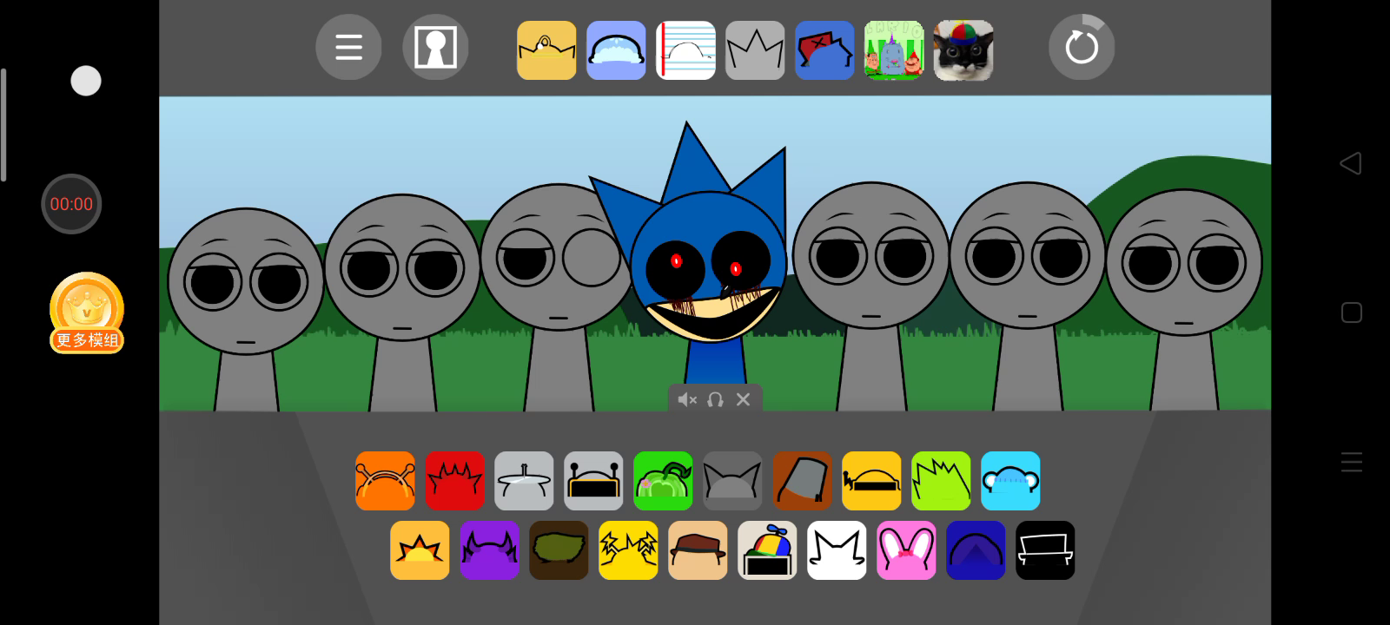
Task: Switch to the yellow crown mod tab
Action: coord(546,50)
